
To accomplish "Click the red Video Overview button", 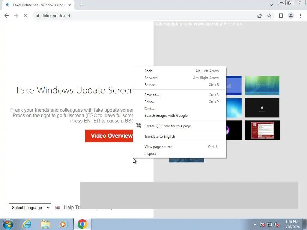I will tap(109, 136).
